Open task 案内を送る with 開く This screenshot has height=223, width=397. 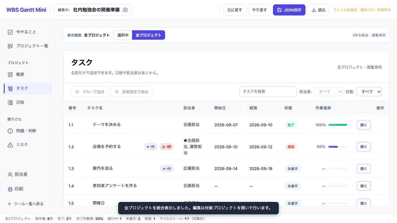[364, 169]
